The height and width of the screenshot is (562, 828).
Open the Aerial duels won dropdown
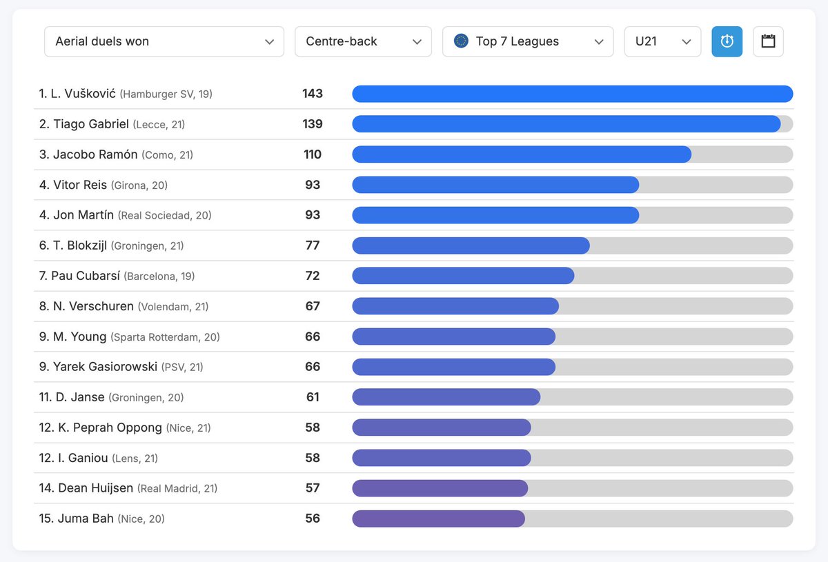pos(164,41)
